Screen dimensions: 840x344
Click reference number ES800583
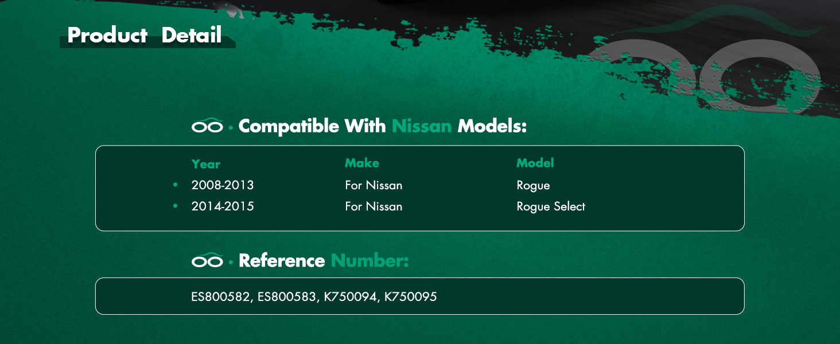[x=287, y=297]
